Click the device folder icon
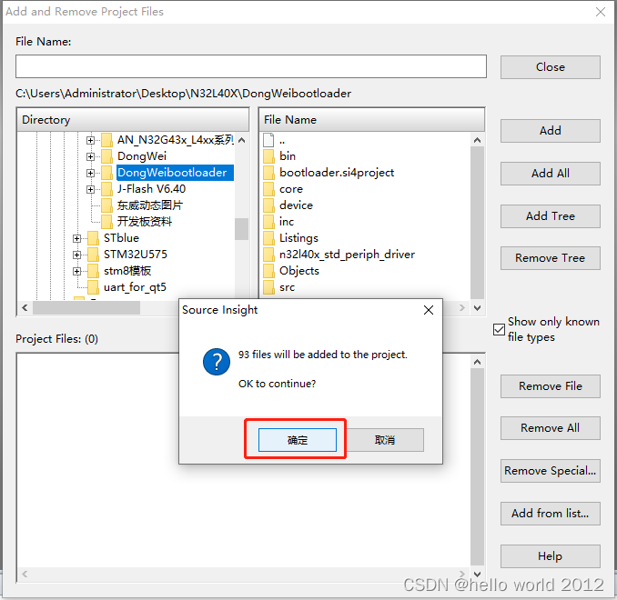 pyautogui.click(x=269, y=205)
